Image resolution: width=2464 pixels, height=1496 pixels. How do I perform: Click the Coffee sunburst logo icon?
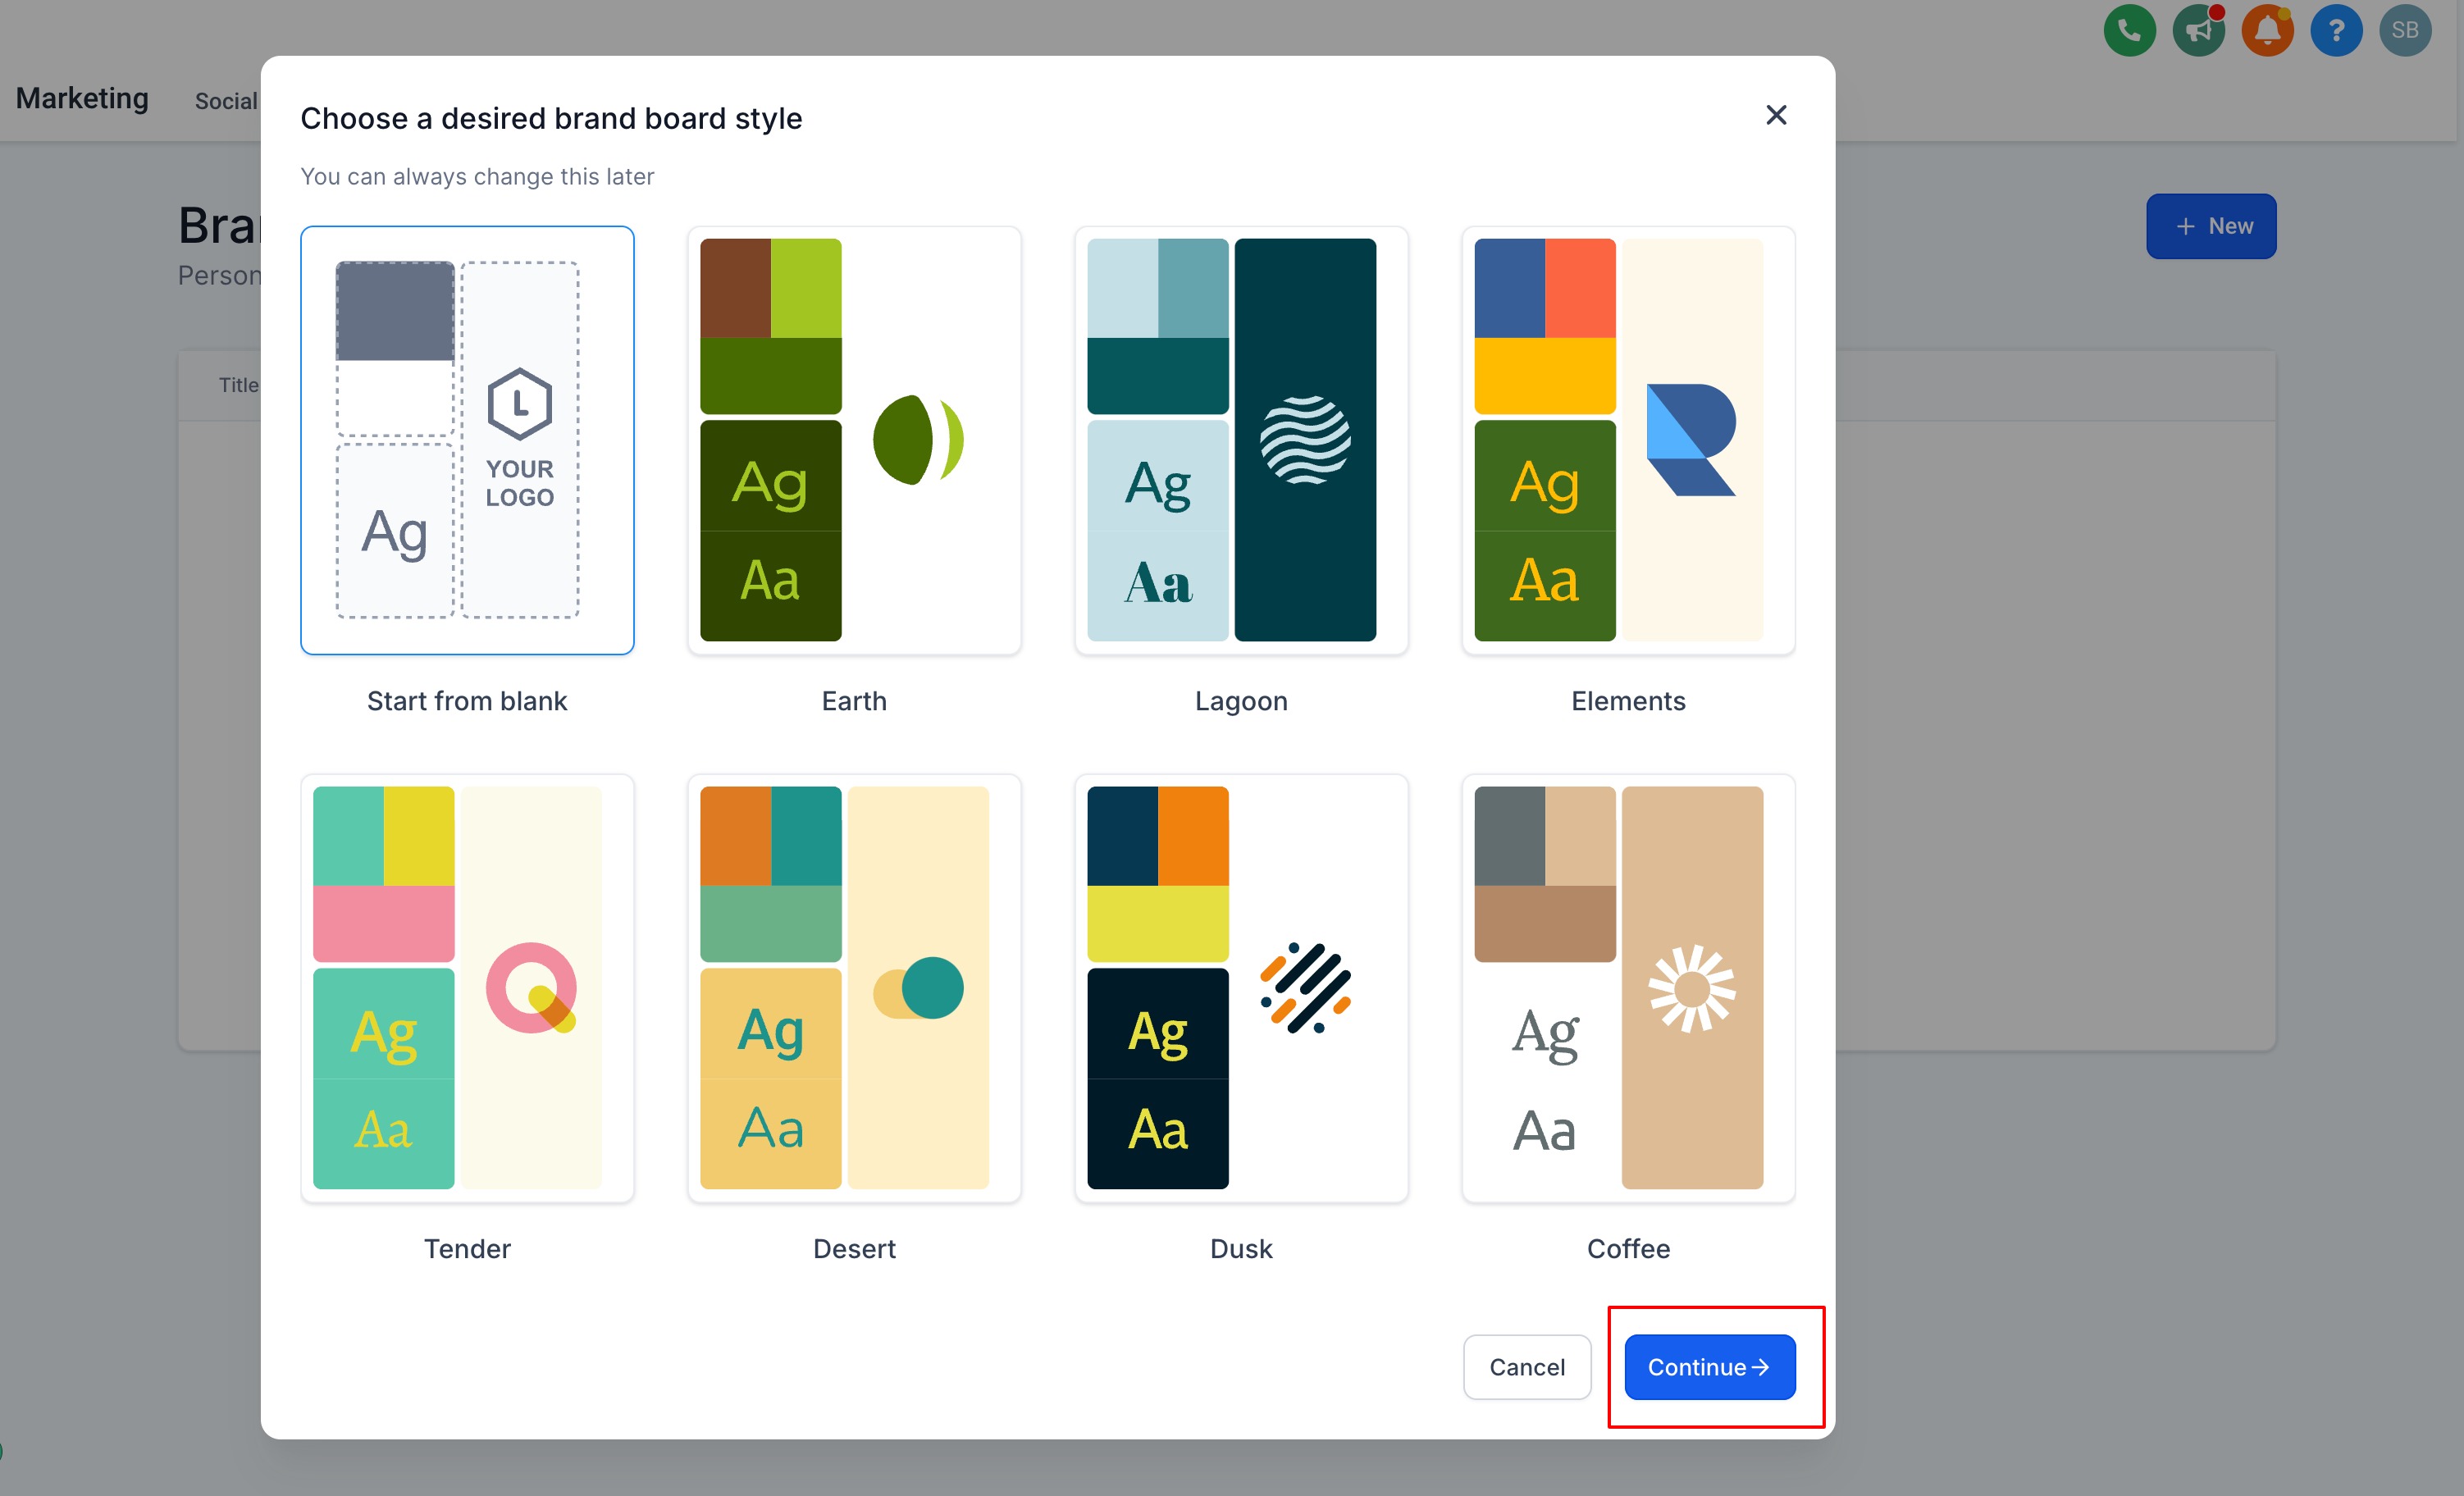(1692, 988)
